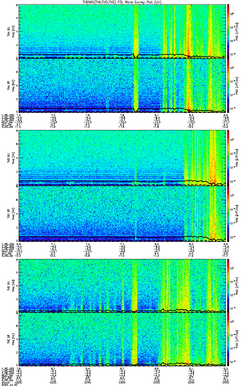241x387 pixels.
Task: Click the THE B-perpendicular 'freq [Hz]' axis label
Action: point(13,285)
